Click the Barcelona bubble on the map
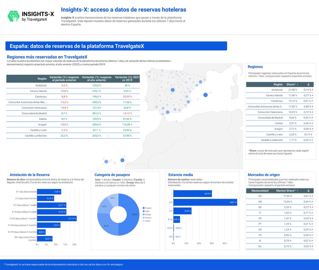 click(200, 82)
